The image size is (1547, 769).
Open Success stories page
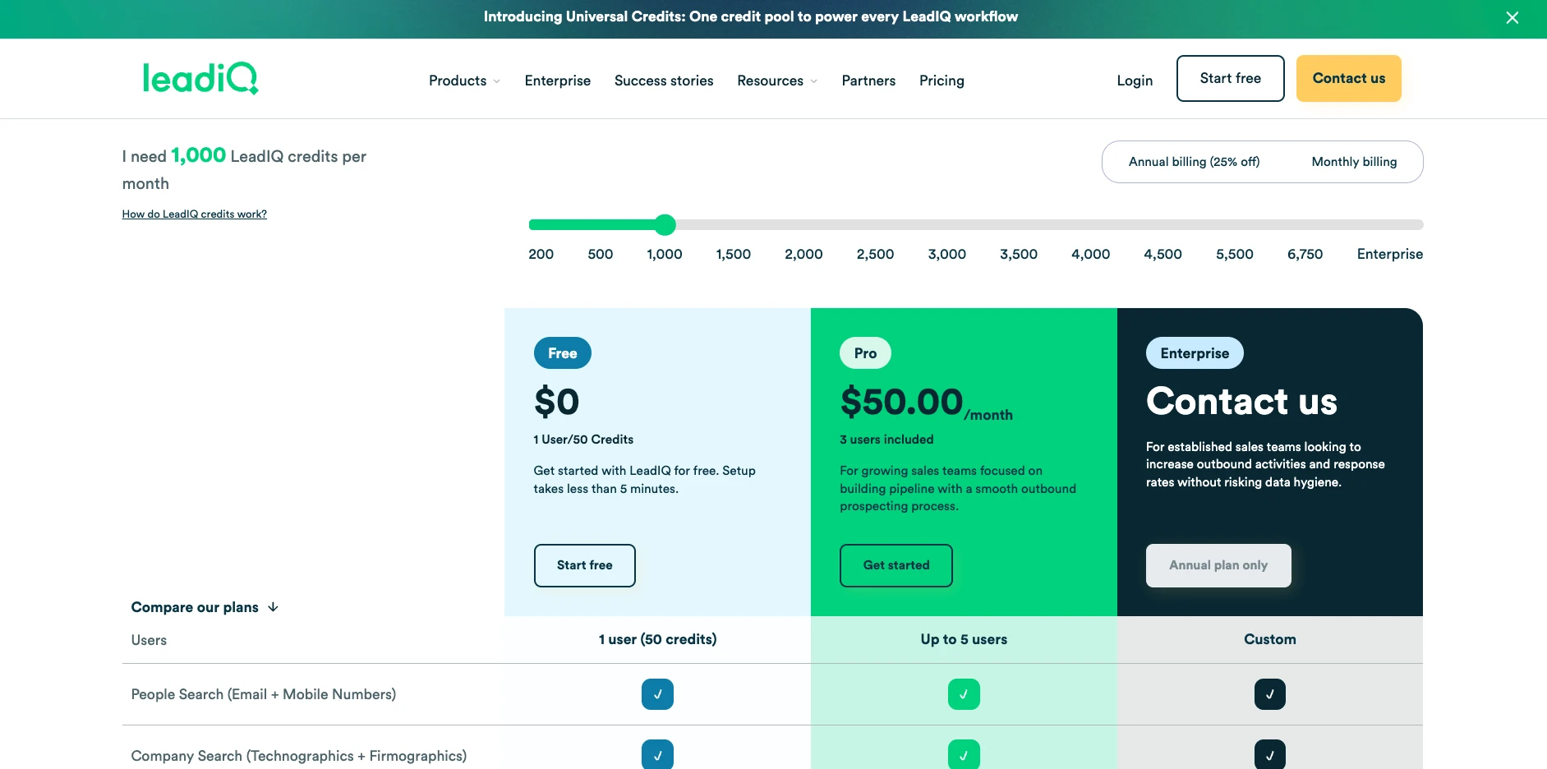(664, 81)
